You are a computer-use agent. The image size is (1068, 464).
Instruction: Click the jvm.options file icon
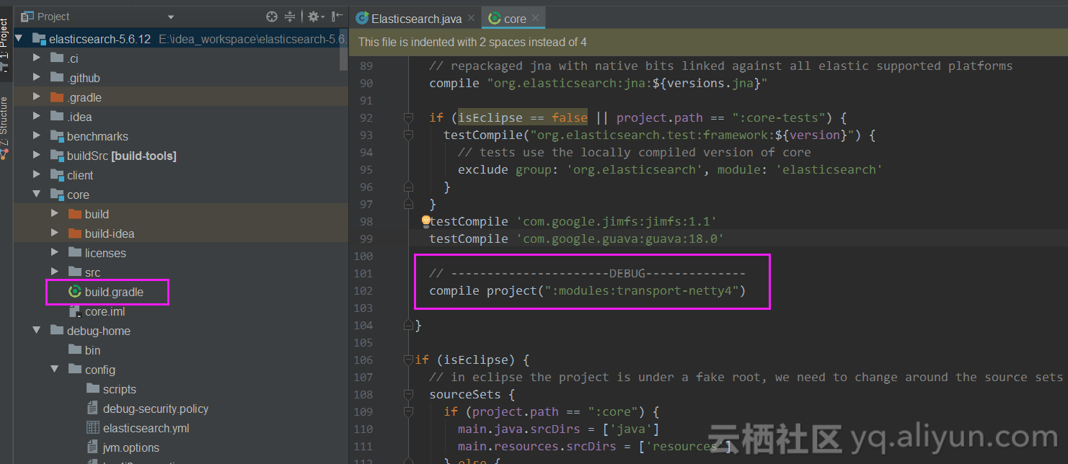point(92,447)
